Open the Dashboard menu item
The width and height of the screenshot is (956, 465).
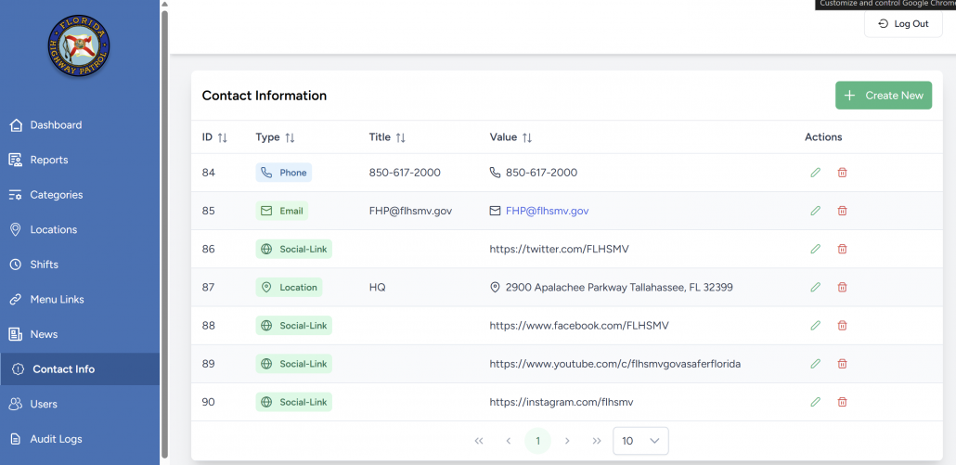[56, 125]
